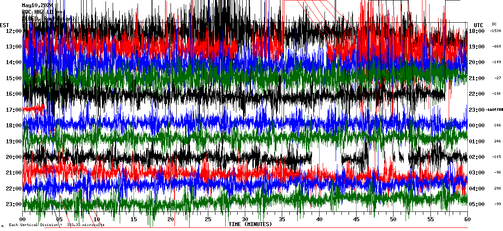The image size is (503, 231).
Task: Click the short red trace at 17:00
Action: (x=33, y=108)
